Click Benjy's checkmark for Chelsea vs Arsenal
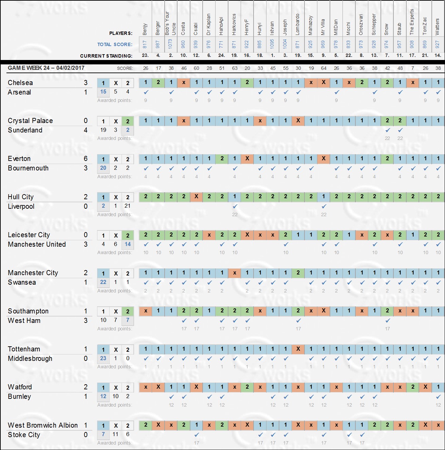 click(146, 92)
